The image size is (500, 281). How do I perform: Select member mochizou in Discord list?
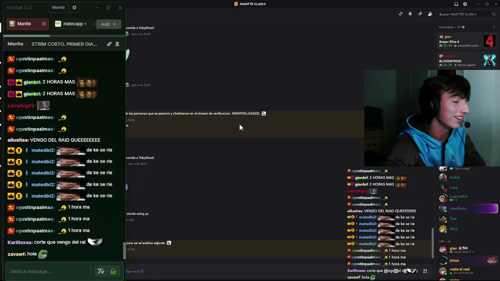(x=467, y=208)
